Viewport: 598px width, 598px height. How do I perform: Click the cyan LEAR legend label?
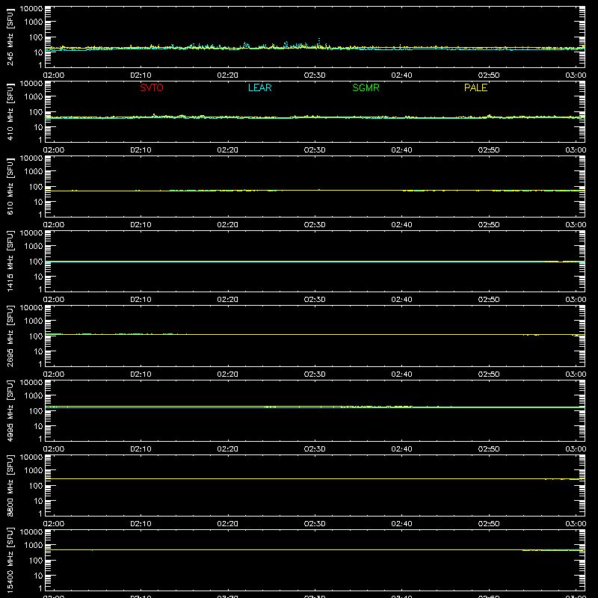tap(259, 87)
